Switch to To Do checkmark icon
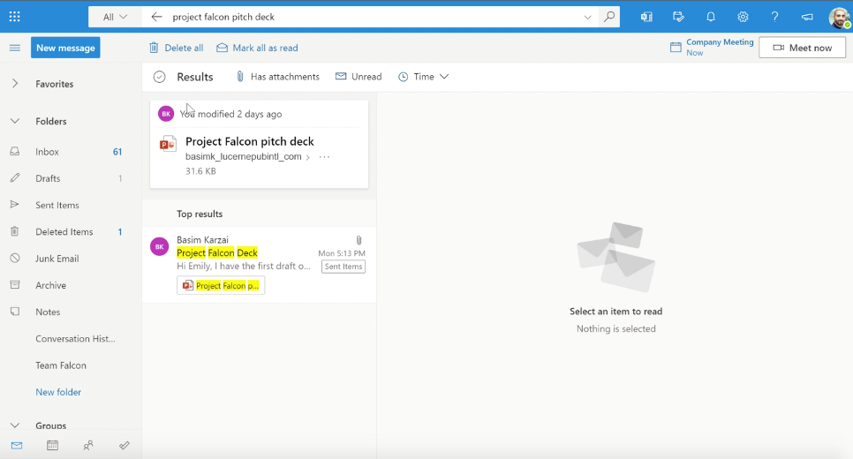The image size is (853, 459). point(124,446)
